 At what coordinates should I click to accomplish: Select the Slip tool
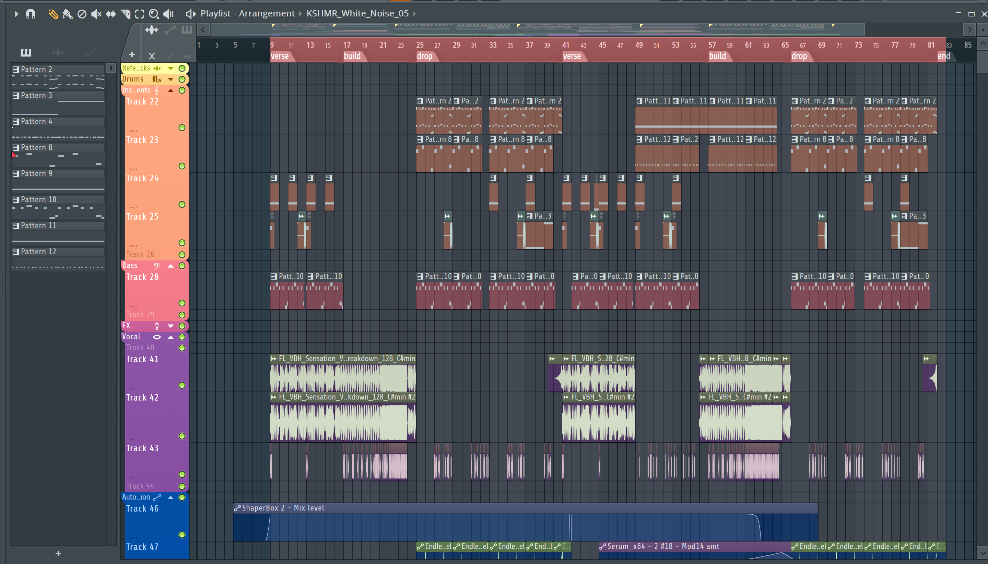pyautogui.click(x=111, y=14)
